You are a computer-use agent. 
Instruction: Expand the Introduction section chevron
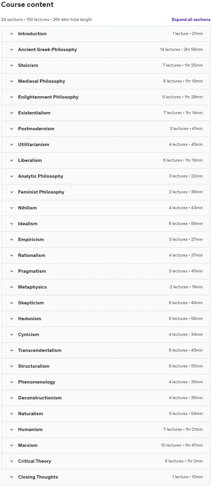pos(12,34)
